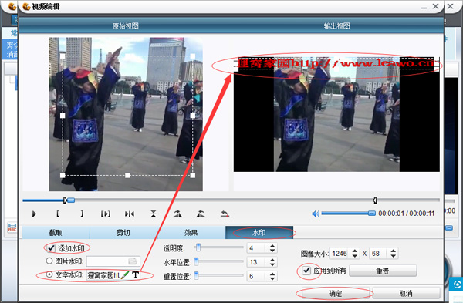This screenshot has width=463, height=303.
Task: Increase image width 1246 stepper
Action: point(355,251)
